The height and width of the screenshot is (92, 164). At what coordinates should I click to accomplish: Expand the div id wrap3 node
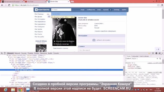coord(12,79)
